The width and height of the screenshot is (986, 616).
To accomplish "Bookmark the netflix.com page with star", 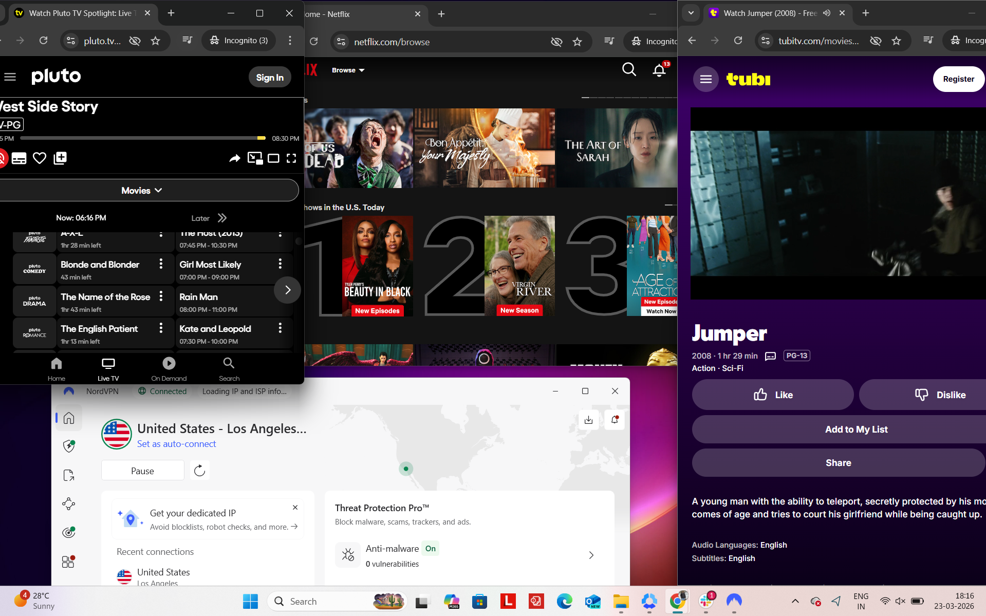I will pyautogui.click(x=577, y=42).
